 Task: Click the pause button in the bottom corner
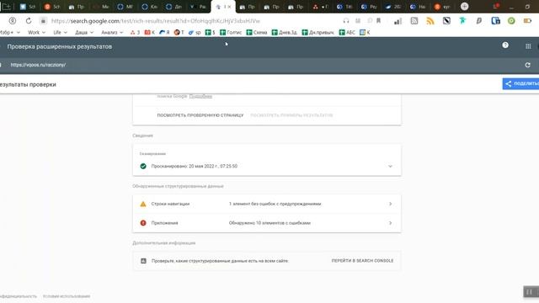530,292
